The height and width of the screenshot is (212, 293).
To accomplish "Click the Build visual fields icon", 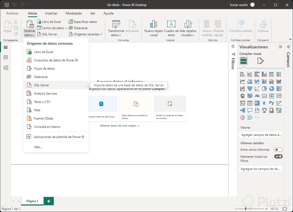I will 244,61.
